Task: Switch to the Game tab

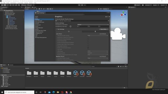Action: pos(34,7)
